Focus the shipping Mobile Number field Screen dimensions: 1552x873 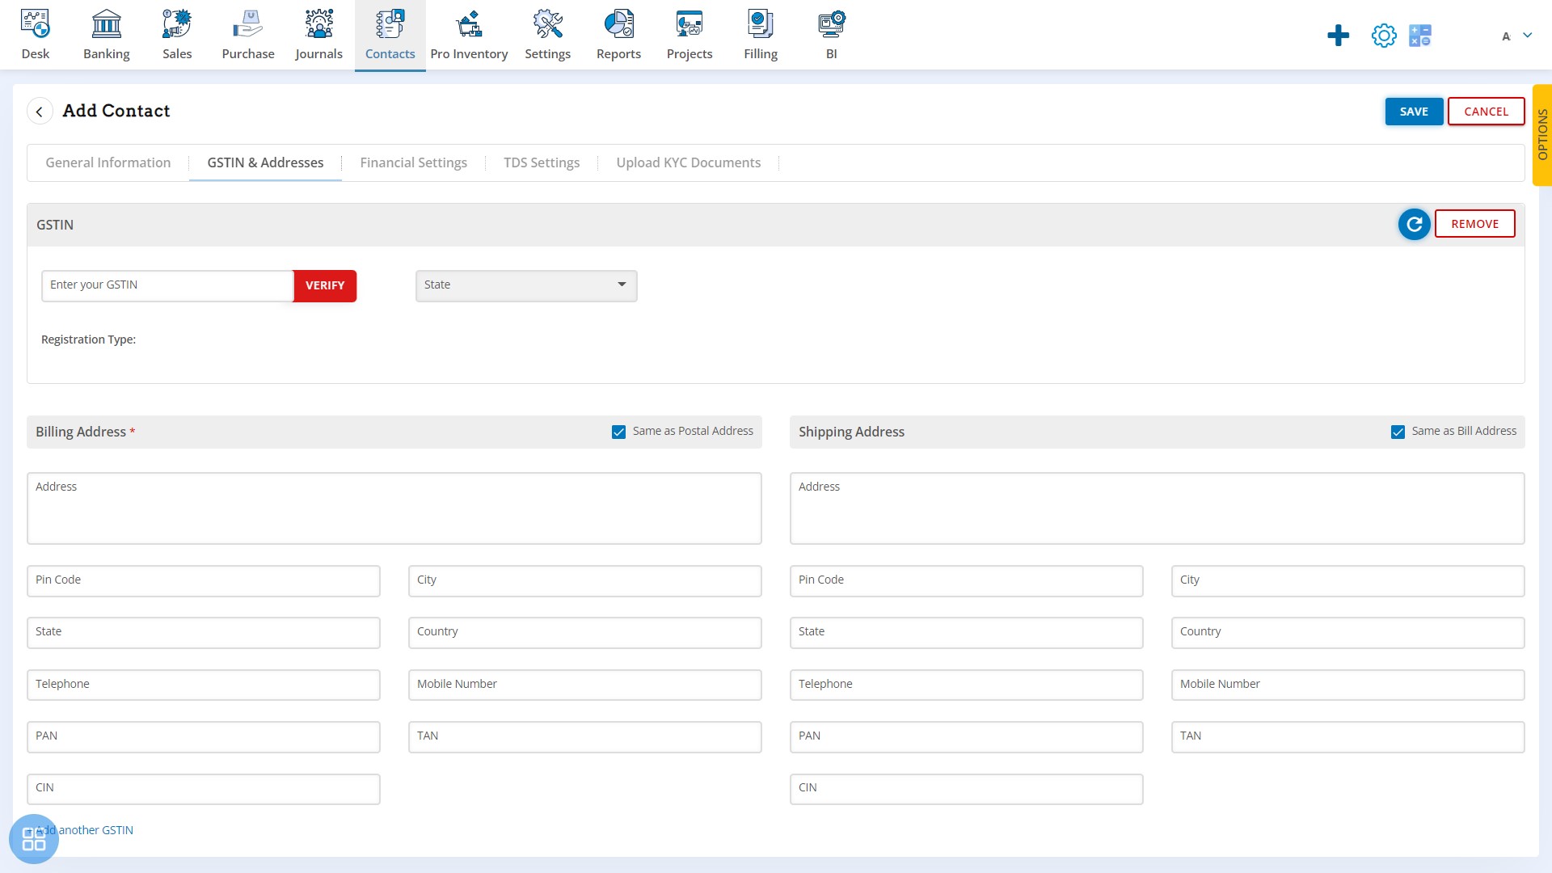[1348, 685]
